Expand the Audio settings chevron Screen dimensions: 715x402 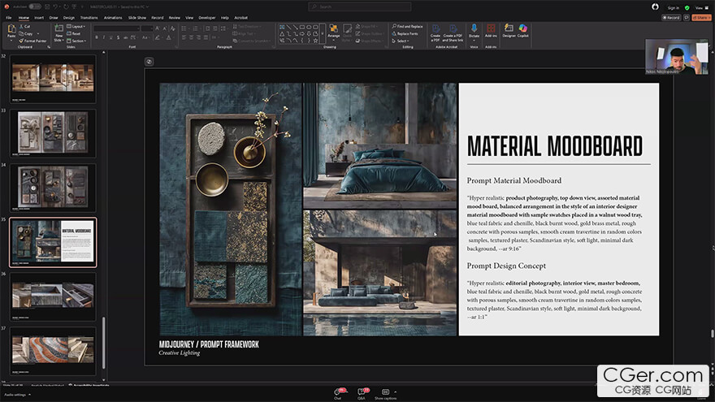[29, 394]
